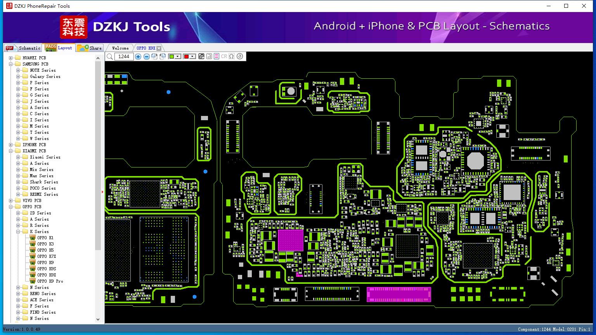Click the red panel-collapse arrow on the splitter
The image size is (596, 335).
click(102, 192)
